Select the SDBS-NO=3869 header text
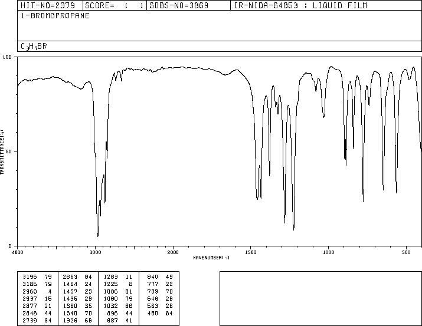 click(x=179, y=5)
